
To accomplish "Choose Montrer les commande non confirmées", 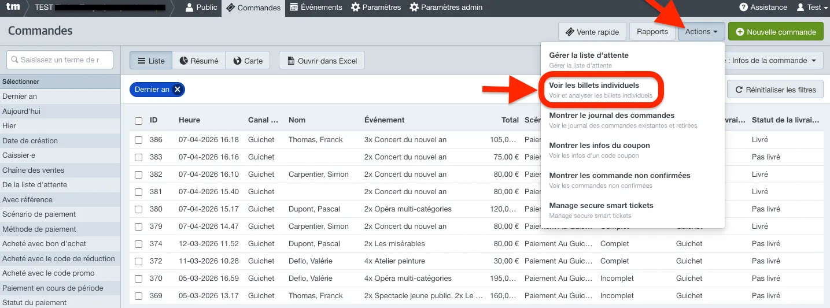I will pyautogui.click(x=632, y=180).
